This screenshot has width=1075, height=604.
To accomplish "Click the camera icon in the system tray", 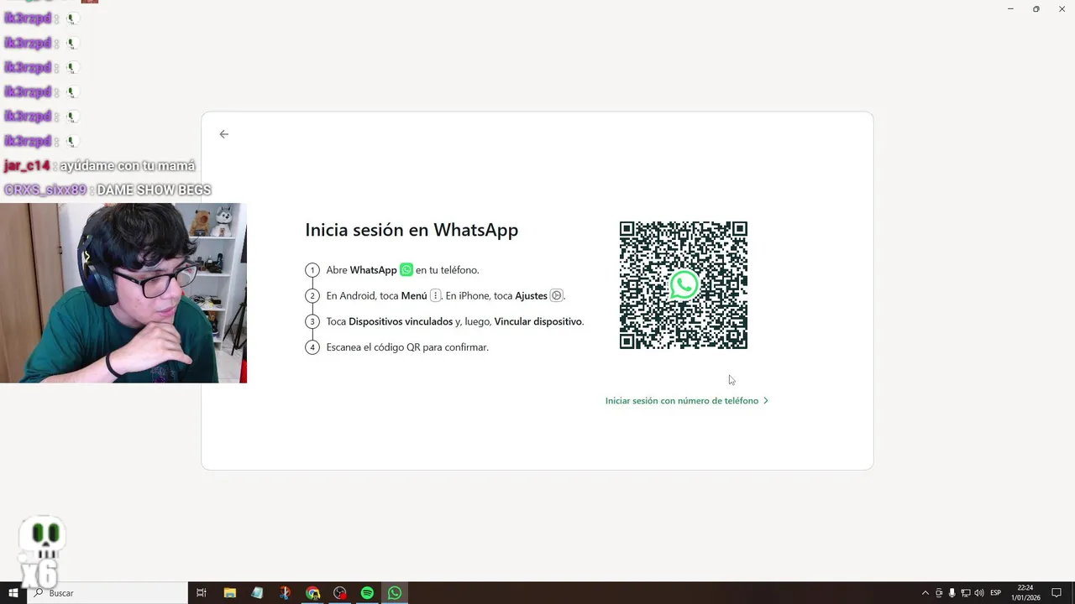I will [939, 593].
